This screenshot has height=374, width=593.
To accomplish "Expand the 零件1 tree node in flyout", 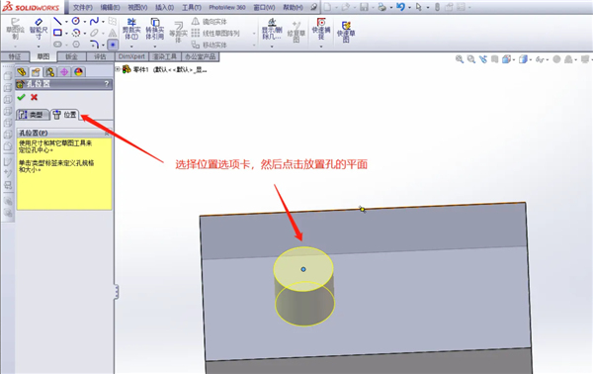I will click(118, 69).
